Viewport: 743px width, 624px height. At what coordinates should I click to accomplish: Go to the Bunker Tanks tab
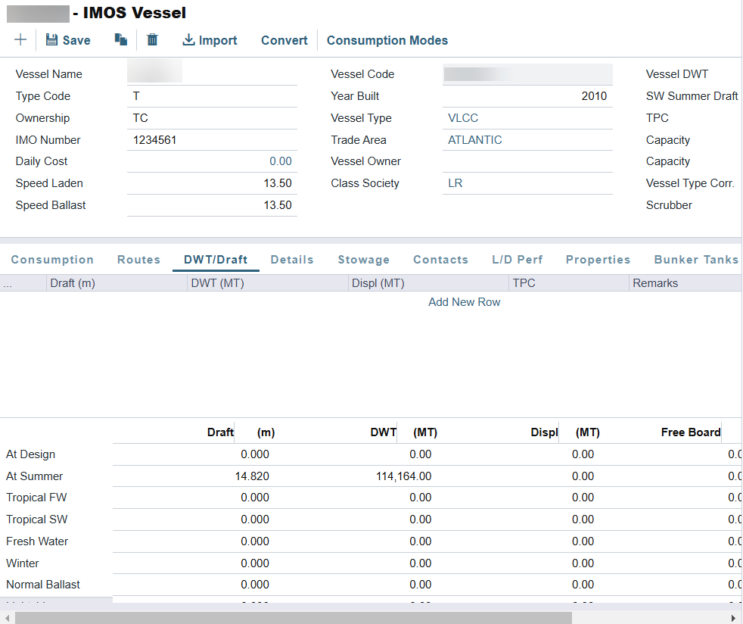pyautogui.click(x=695, y=260)
